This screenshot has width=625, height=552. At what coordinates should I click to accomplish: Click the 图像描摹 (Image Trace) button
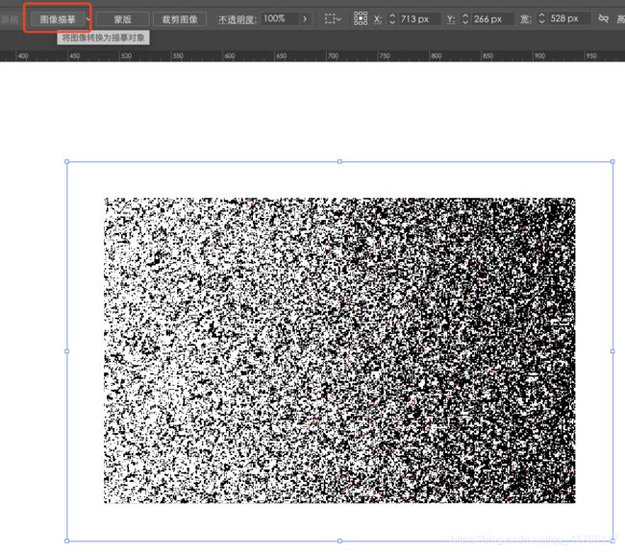pos(58,19)
